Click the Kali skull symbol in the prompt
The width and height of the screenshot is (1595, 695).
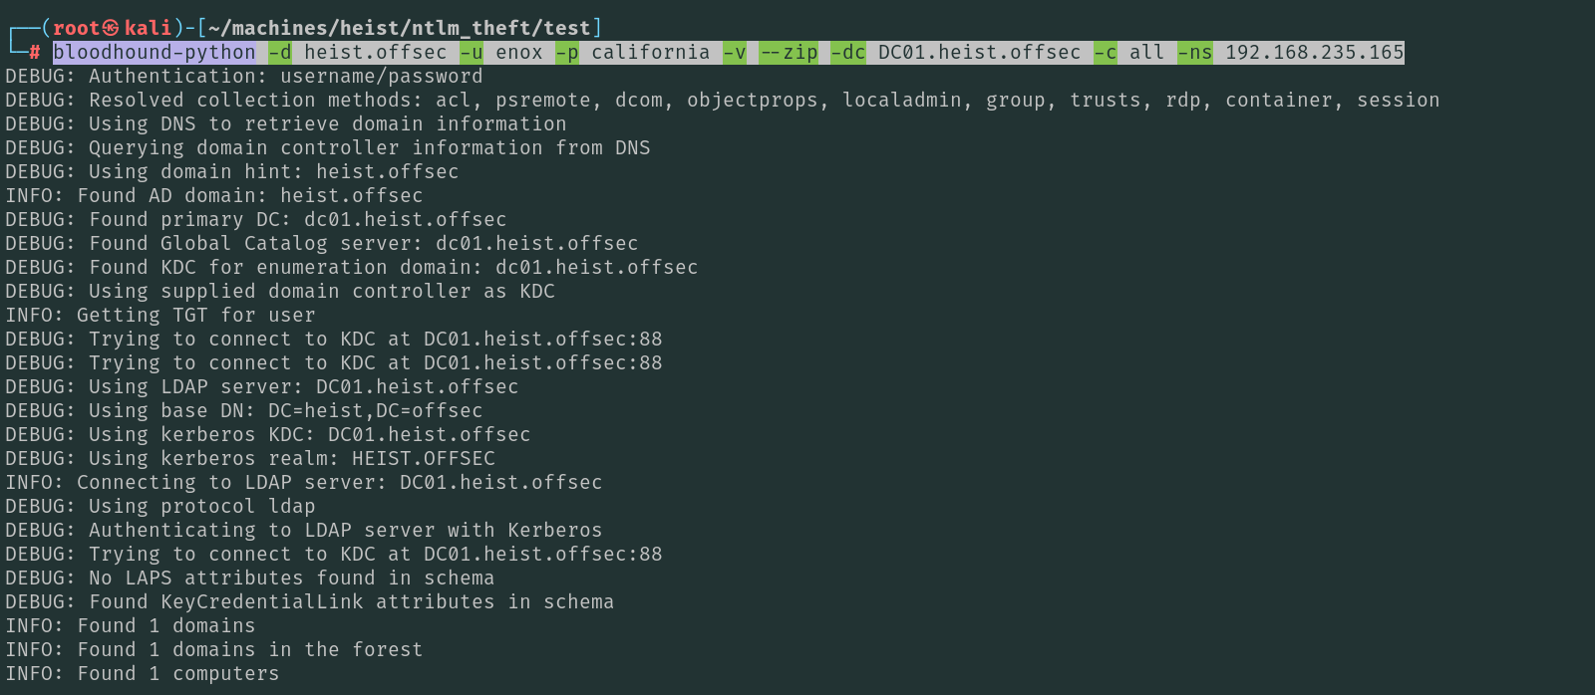[111, 28]
